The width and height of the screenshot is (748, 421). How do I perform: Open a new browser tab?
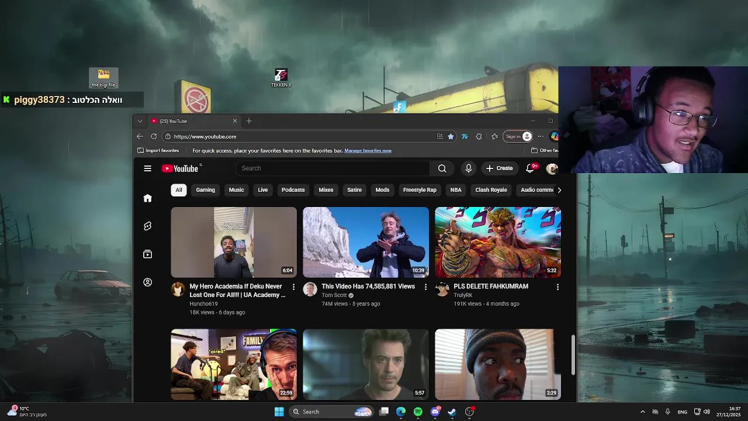(249, 121)
